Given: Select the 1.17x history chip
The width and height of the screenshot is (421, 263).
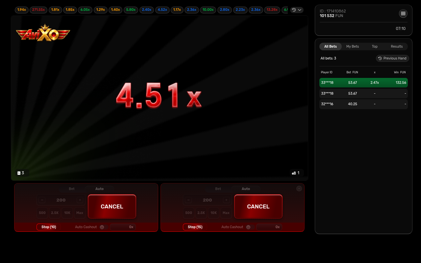Looking at the screenshot, I should 177,10.
